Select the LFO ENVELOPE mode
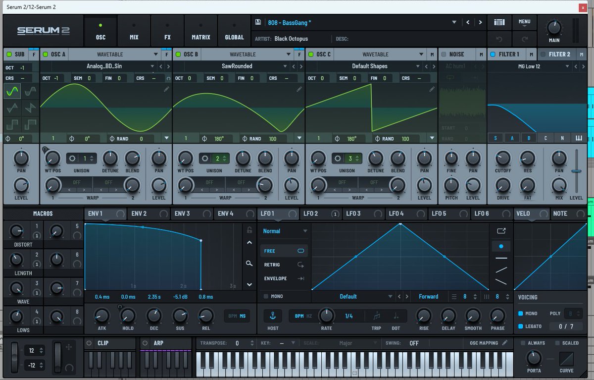Screen dimensions: 594x380 click(x=284, y=278)
